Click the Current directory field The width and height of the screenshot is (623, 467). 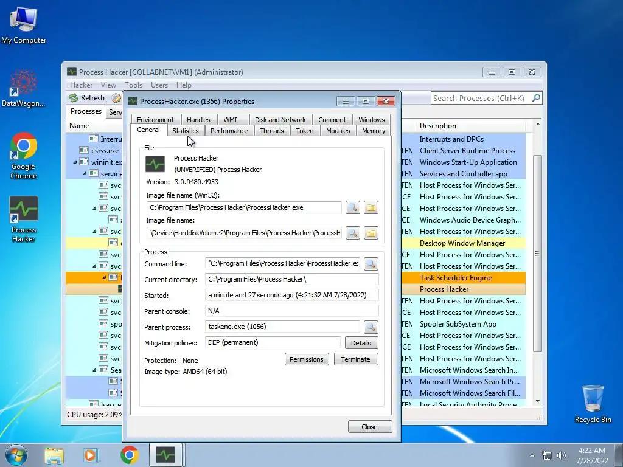pos(291,279)
